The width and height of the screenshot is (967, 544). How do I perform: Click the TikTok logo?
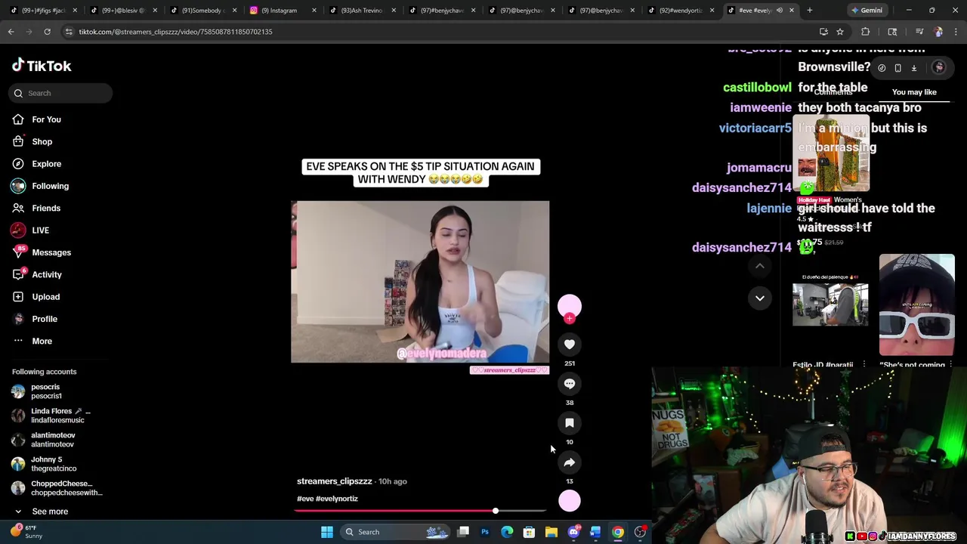point(42,66)
